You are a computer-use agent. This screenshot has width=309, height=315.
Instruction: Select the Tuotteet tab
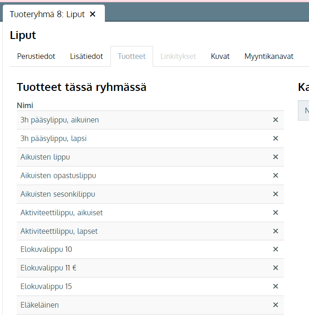click(x=132, y=56)
